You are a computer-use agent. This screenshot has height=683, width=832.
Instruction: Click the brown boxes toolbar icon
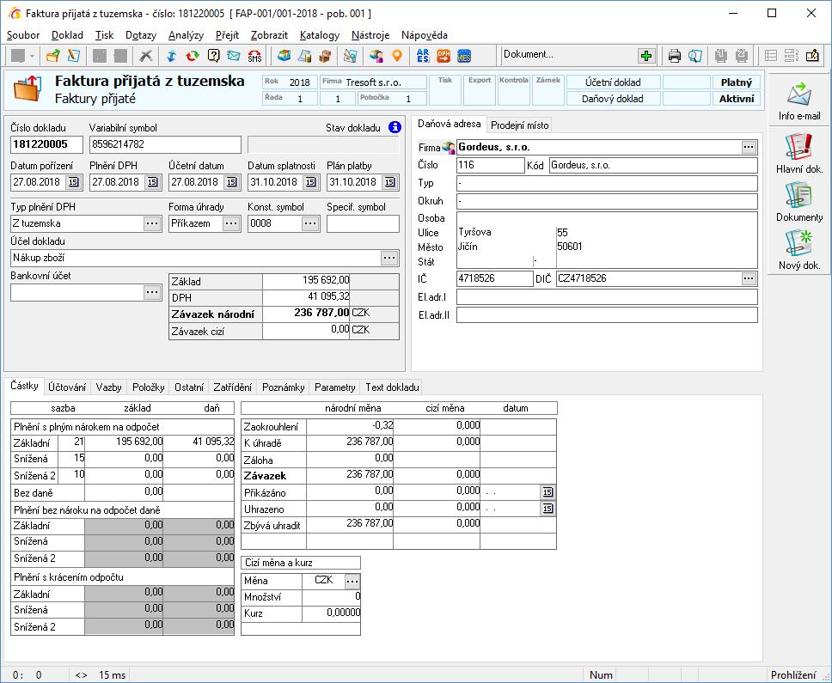point(325,56)
